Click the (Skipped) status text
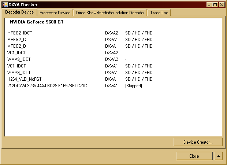Viewport: 227px width, 165px height. pyautogui.click(x=134, y=86)
